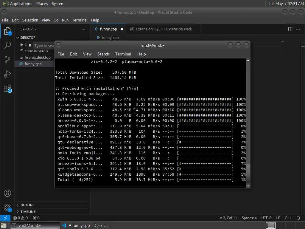Open VS Code Go menu
Viewport: 305px width, 229px height.
coord(56,20)
